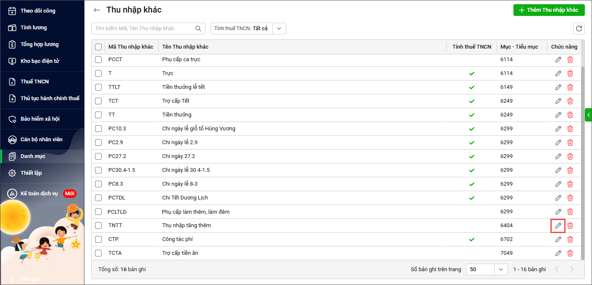Check the box for the TCT row
The image size is (592, 285).
pyautogui.click(x=98, y=101)
